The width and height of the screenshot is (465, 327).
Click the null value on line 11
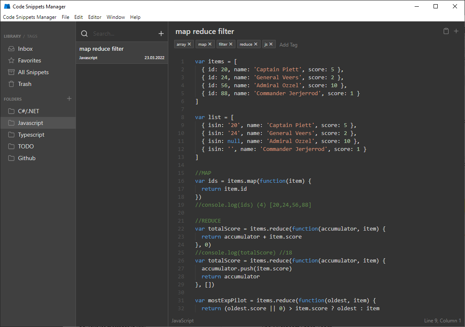pyautogui.click(x=234, y=141)
